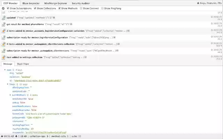The width and height of the screenshot is (223, 139).
Task: Expand the authMethods node with 2 items
Action: pyautogui.click(x=10, y=95)
